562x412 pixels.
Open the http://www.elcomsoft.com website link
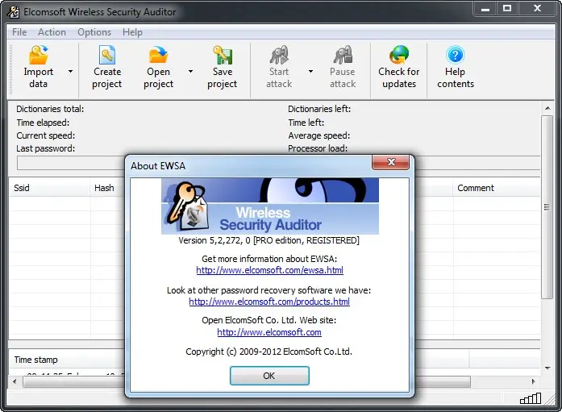pyautogui.click(x=269, y=332)
